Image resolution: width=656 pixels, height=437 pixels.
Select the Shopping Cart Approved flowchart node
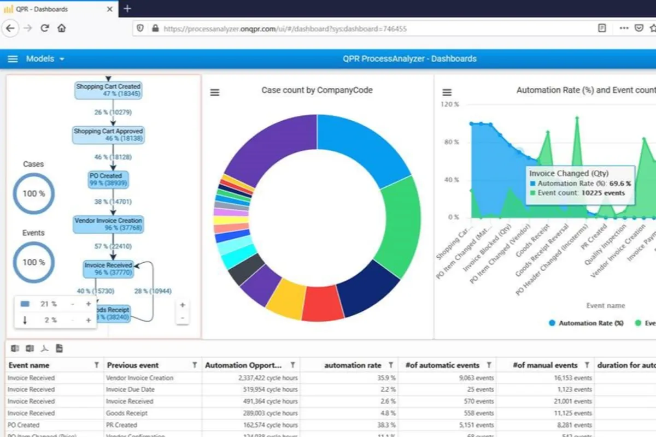108,135
